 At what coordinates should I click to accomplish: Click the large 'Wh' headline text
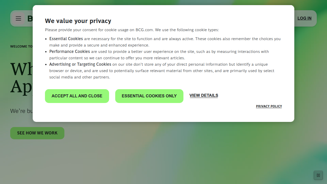coord(21,69)
